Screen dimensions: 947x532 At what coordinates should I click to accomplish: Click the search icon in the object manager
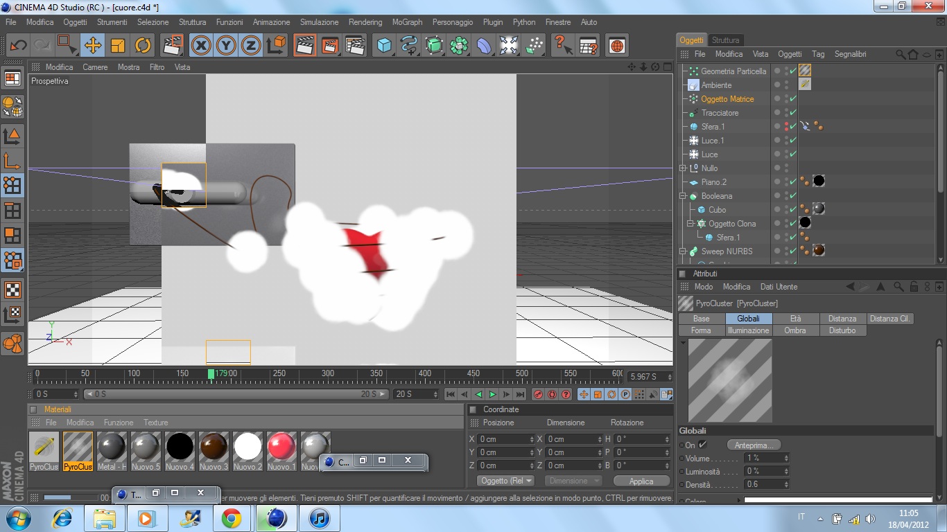tap(901, 54)
